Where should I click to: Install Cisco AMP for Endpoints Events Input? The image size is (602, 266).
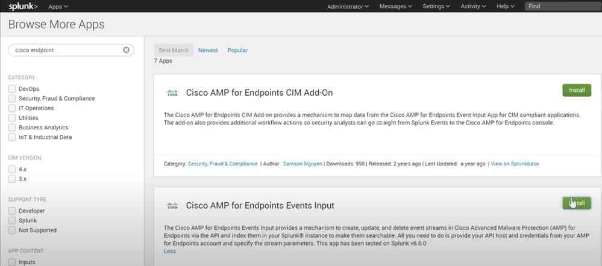(x=577, y=203)
